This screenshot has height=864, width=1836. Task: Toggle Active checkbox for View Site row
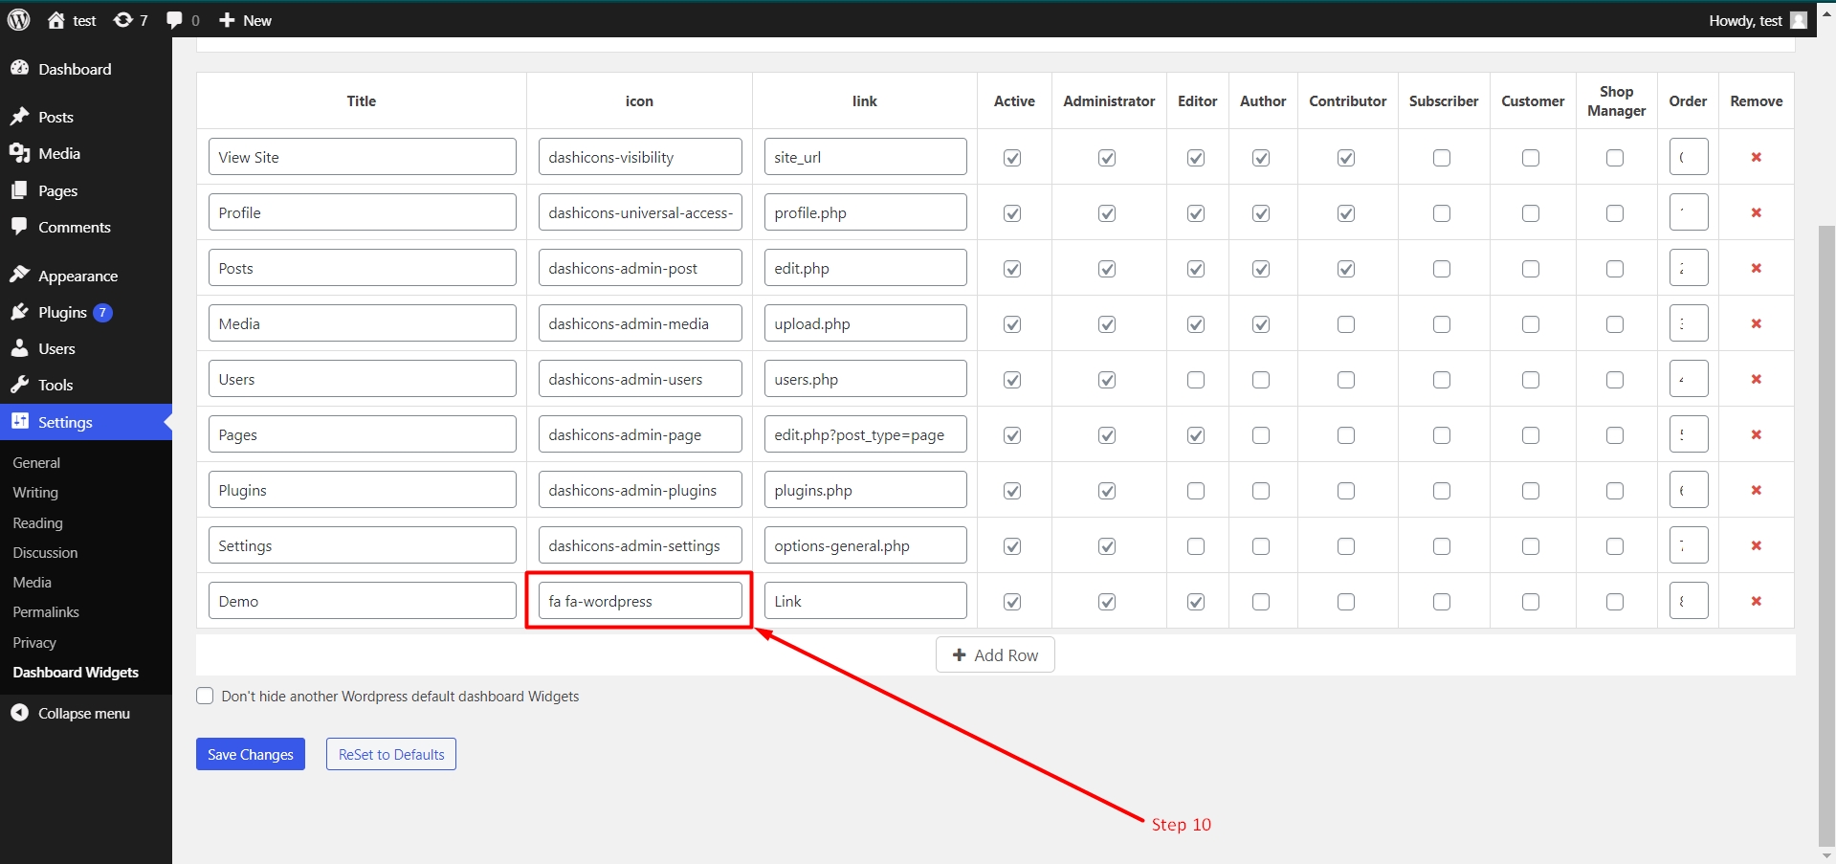pos(1012,158)
